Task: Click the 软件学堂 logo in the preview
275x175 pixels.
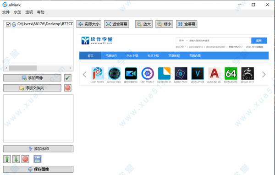Action: click(x=97, y=40)
